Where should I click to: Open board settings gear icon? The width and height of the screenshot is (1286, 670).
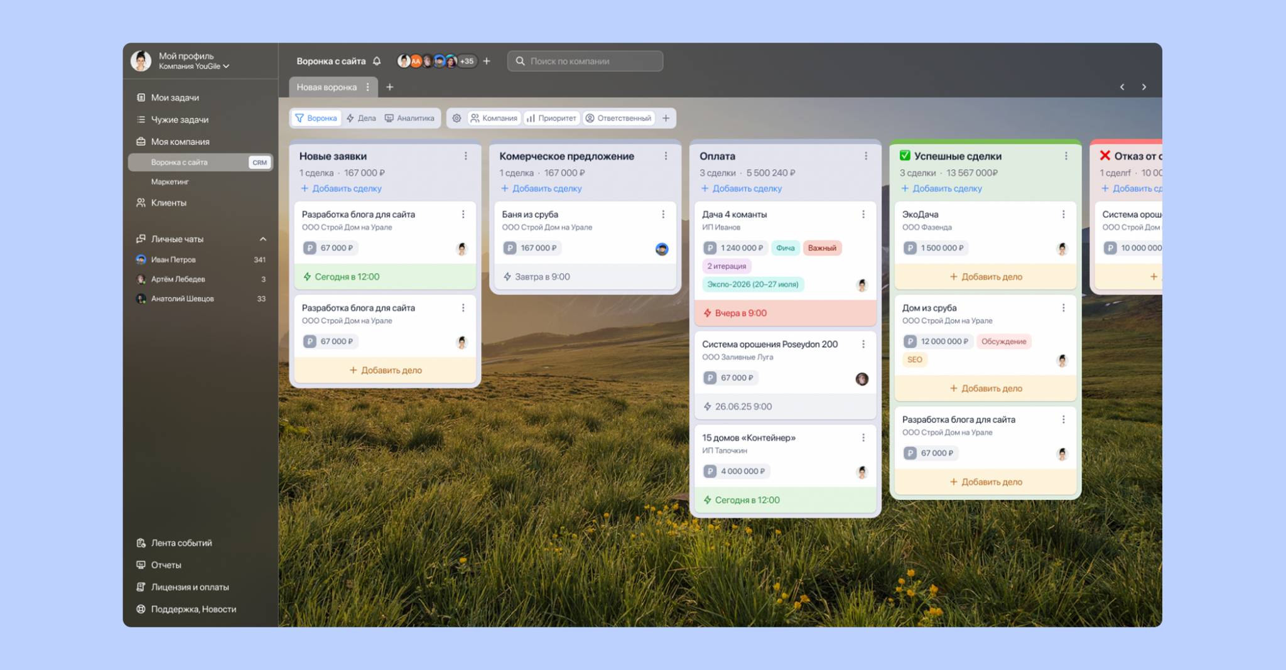pos(457,118)
